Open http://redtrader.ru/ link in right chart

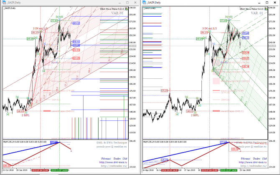pyautogui.click(x=254, y=166)
